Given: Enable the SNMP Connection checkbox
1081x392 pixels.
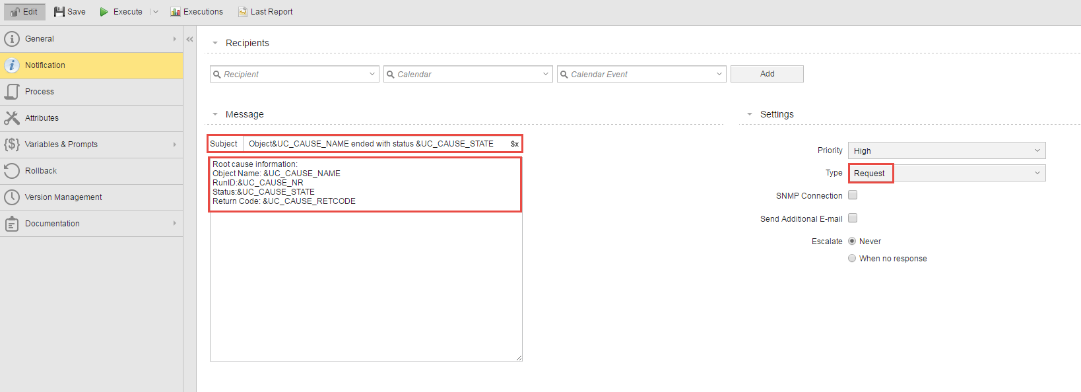Looking at the screenshot, I should click(x=853, y=195).
